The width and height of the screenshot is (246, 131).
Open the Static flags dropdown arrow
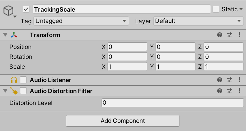point(241,9)
